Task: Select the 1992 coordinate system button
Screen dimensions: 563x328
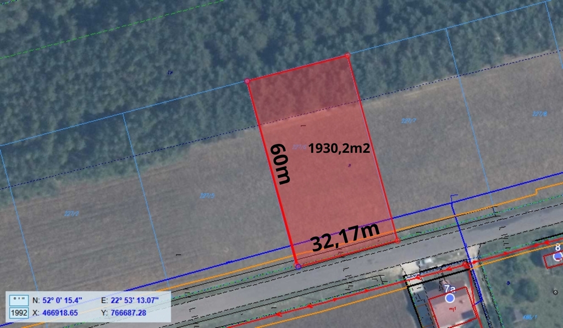Action: (19, 313)
